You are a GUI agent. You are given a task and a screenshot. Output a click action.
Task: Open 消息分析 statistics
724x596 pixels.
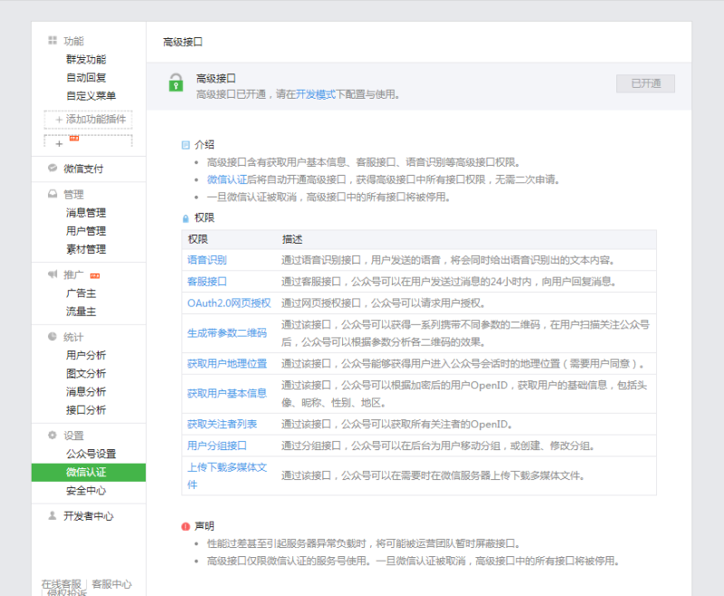tap(86, 392)
